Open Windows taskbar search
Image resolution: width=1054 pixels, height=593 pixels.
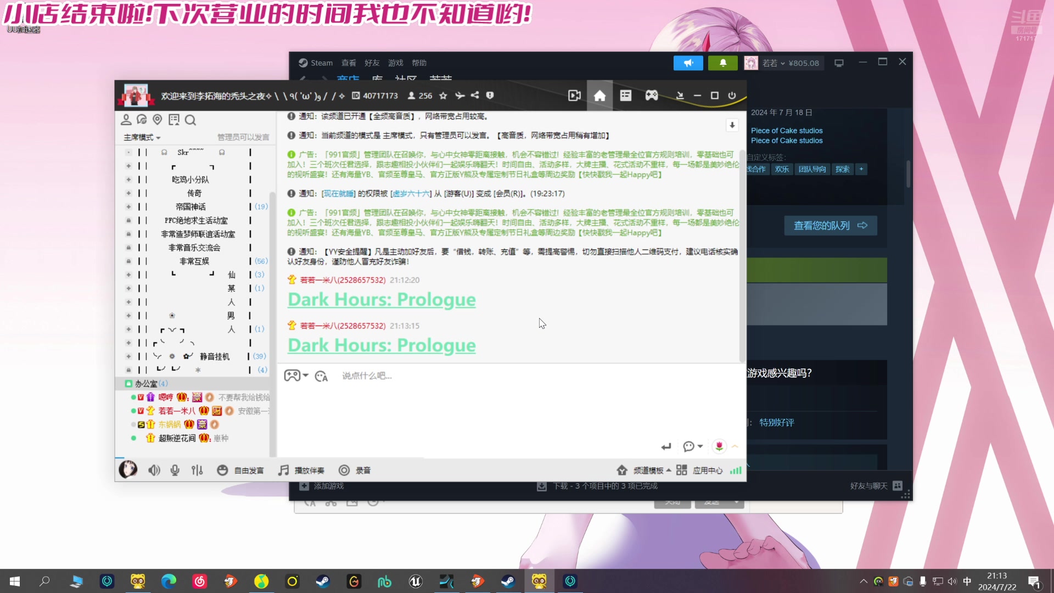(45, 581)
